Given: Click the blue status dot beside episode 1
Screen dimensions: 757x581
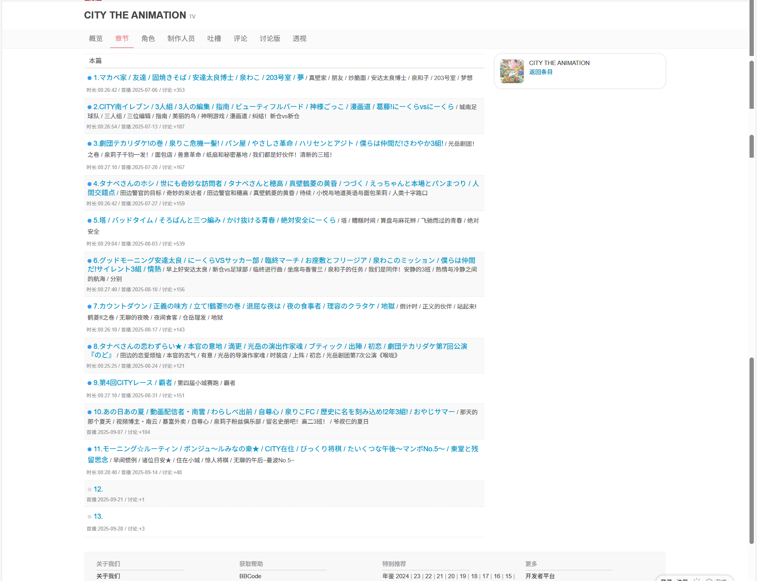Looking at the screenshot, I should pos(90,78).
